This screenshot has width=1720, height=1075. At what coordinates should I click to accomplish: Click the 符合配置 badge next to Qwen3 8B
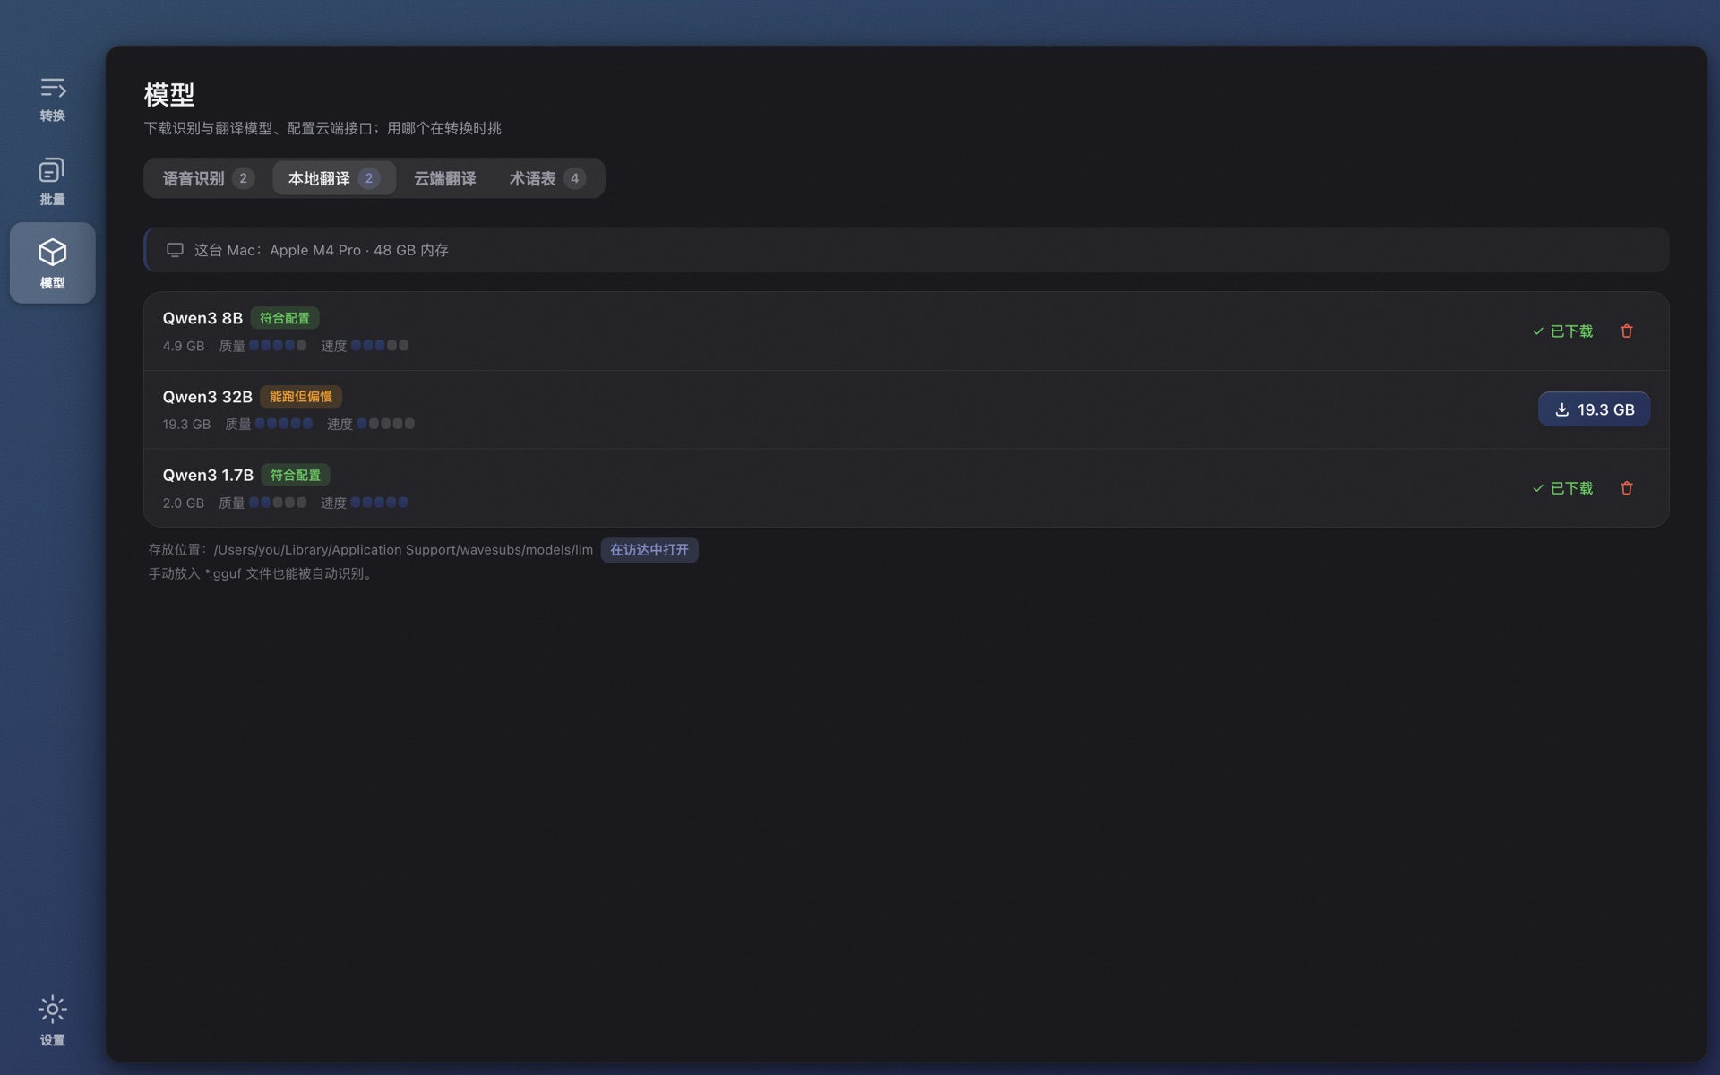coord(285,318)
